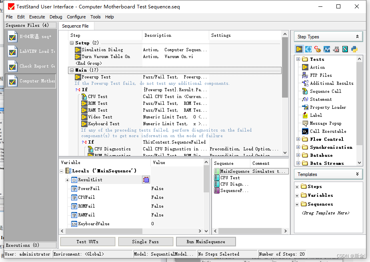This screenshot has width=370, height=262.
Task: Select the C/C++ DLL adapter icon
Action: (317, 49)
